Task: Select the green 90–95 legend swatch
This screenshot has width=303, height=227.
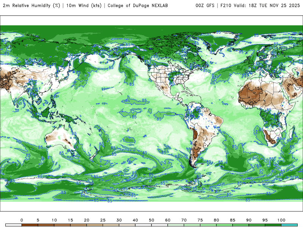Action: click(257, 225)
